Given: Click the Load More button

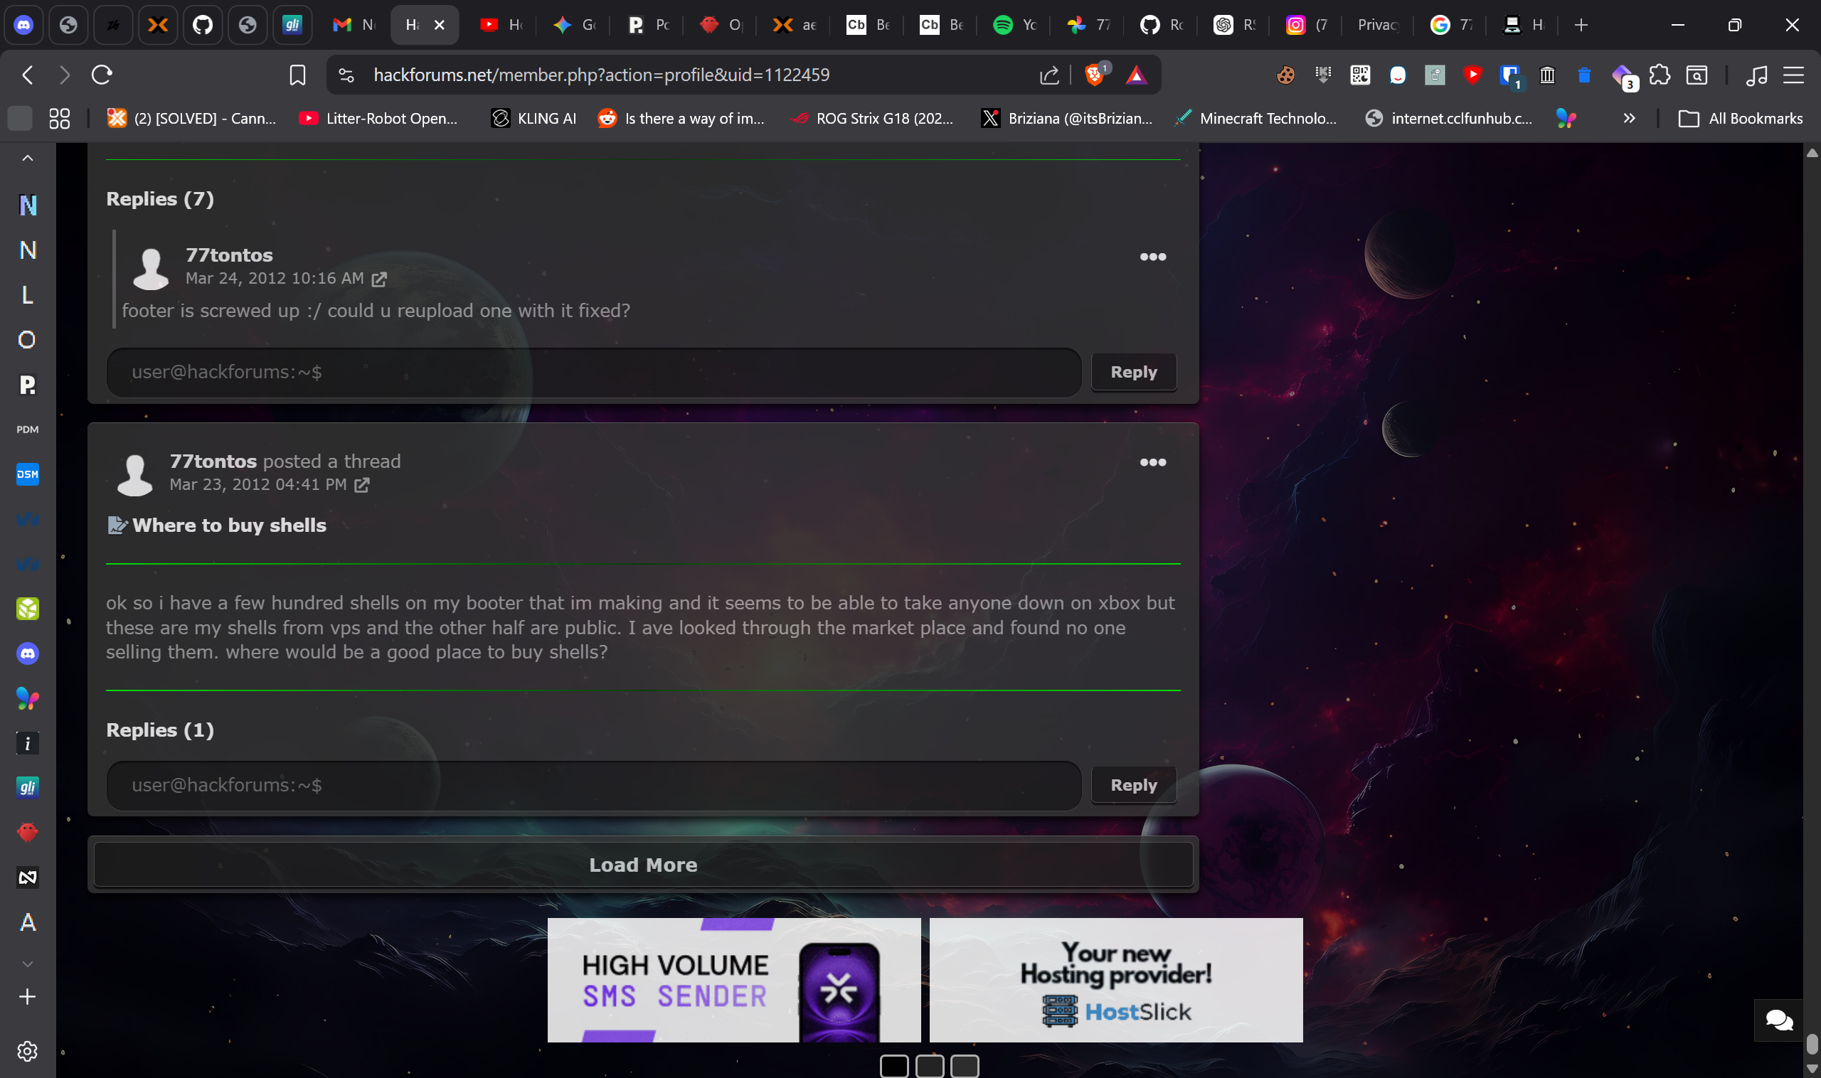Looking at the screenshot, I should 642,864.
